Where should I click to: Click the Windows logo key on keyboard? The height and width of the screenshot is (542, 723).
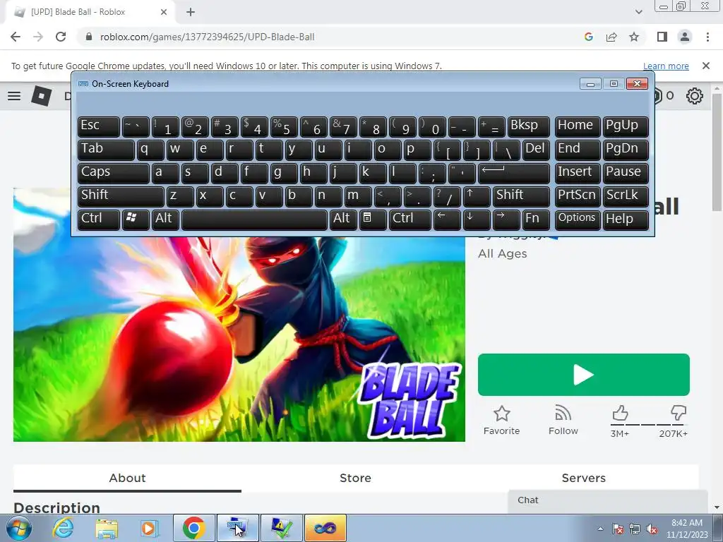[x=136, y=219]
